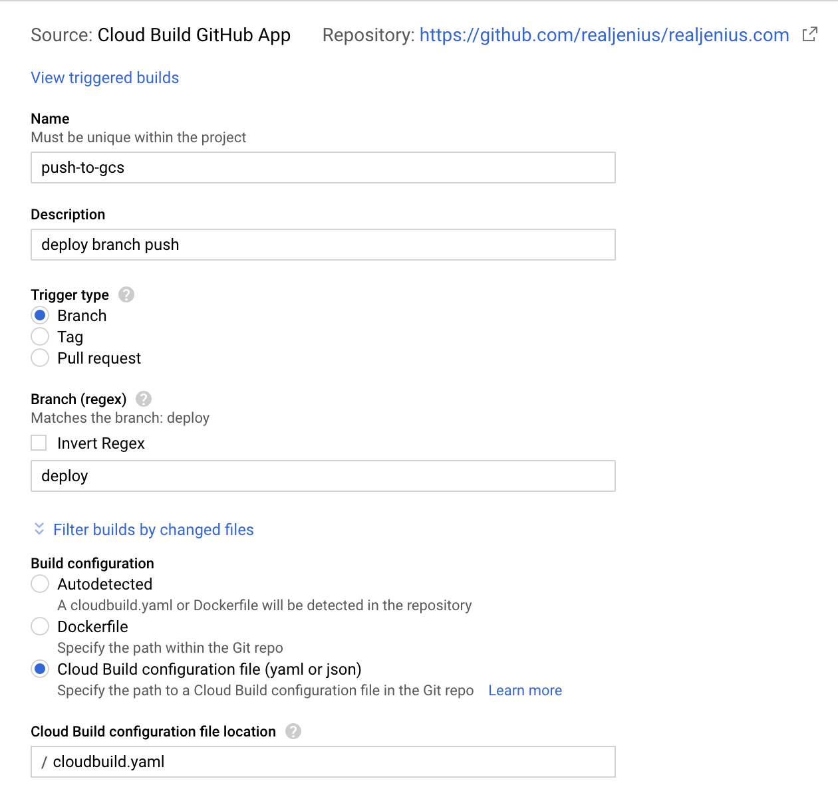Click the Learn more link
The width and height of the screenshot is (838, 791).
coord(525,691)
